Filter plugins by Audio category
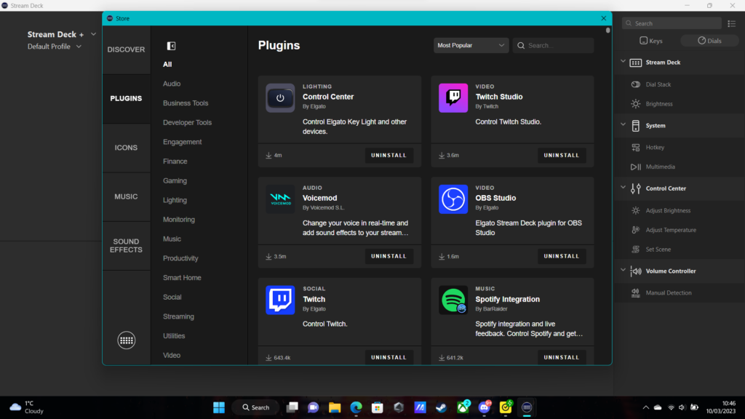The width and height of the screenshot is (745, 419). [172, 84]
